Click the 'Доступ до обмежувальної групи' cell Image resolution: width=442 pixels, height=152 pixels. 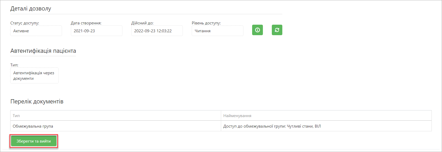[x=326, y=126]
